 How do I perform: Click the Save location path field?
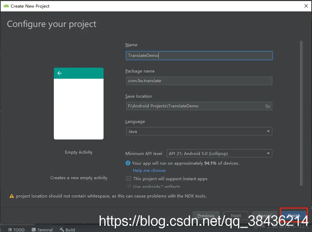pyautogui.click(x=199, y=106)
